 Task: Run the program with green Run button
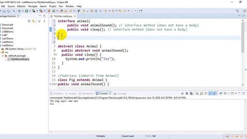click(x=27, y=11)
